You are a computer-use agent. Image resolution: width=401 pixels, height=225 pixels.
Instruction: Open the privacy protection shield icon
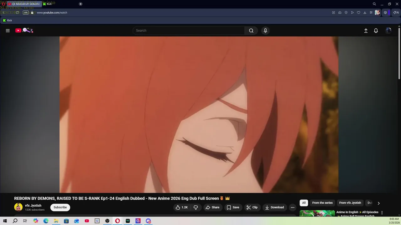tap(346, 12)
